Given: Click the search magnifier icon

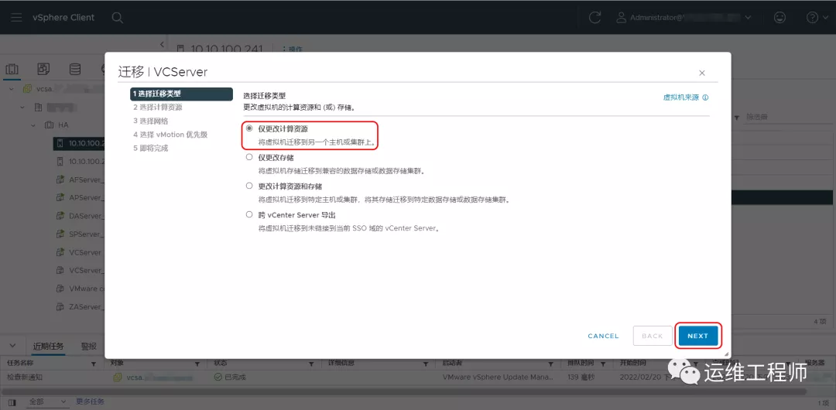Looking at the screenshot, I should tap(117, 17).
